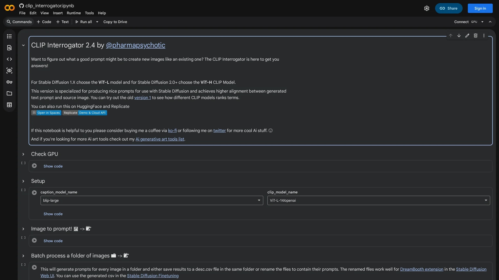Open the Runtime menu

74,13
